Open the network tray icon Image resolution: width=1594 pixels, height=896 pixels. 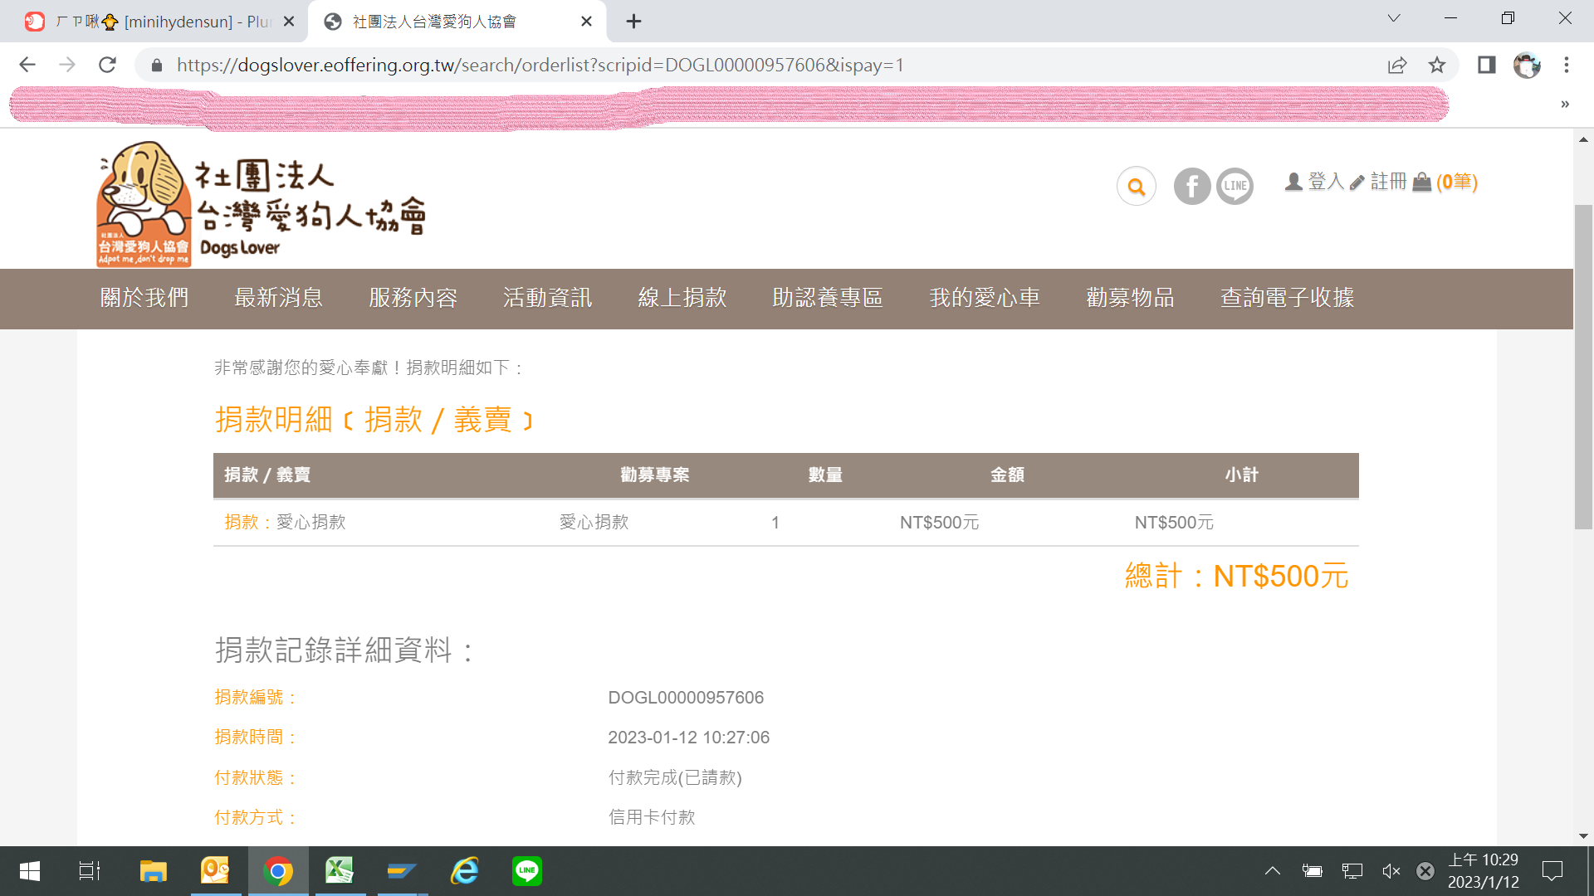(x=1352, y=871)
